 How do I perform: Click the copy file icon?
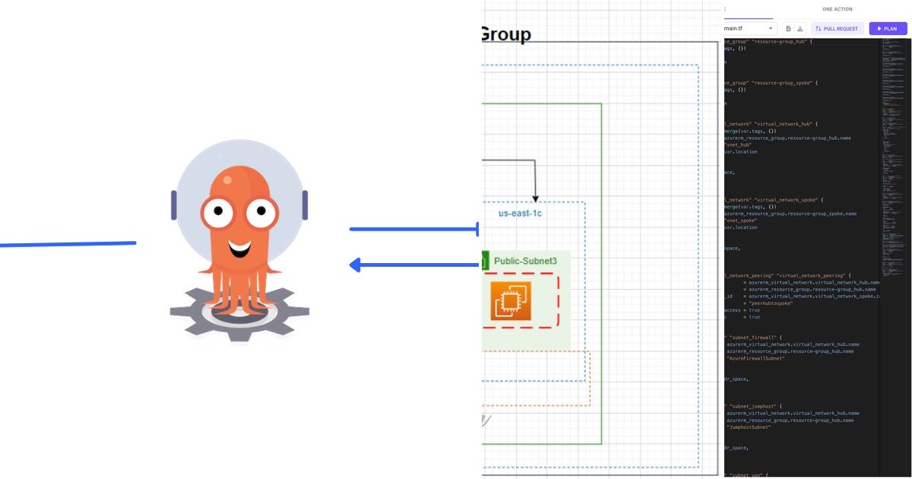788,29
